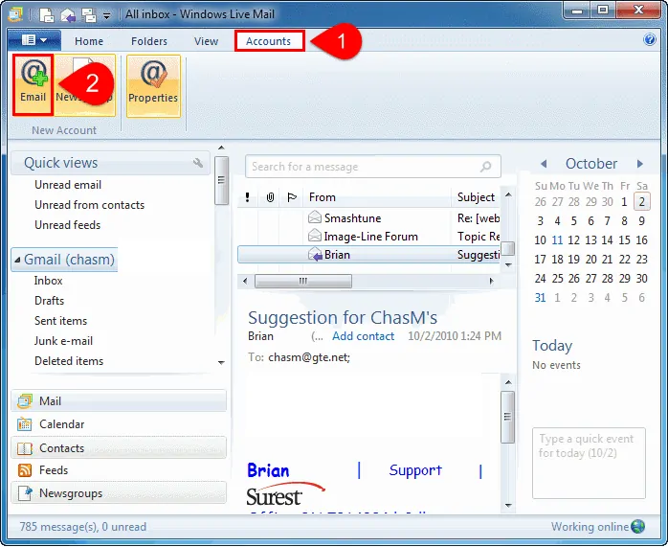This screenshot has width=668, height=547.
Task: Open the Quick Access Toolbar customize arrow
Action: pos(105,15)
